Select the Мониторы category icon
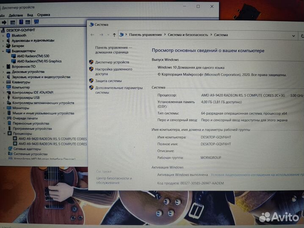 9,108
